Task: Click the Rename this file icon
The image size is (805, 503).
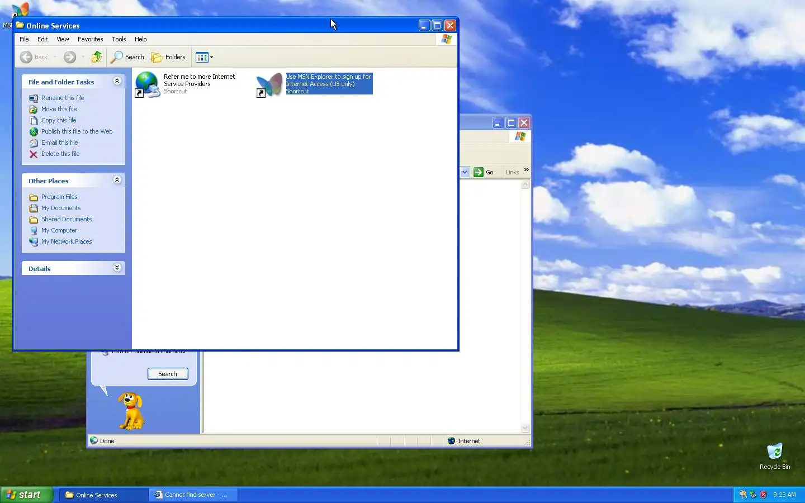Action: [x=34, y=98]
